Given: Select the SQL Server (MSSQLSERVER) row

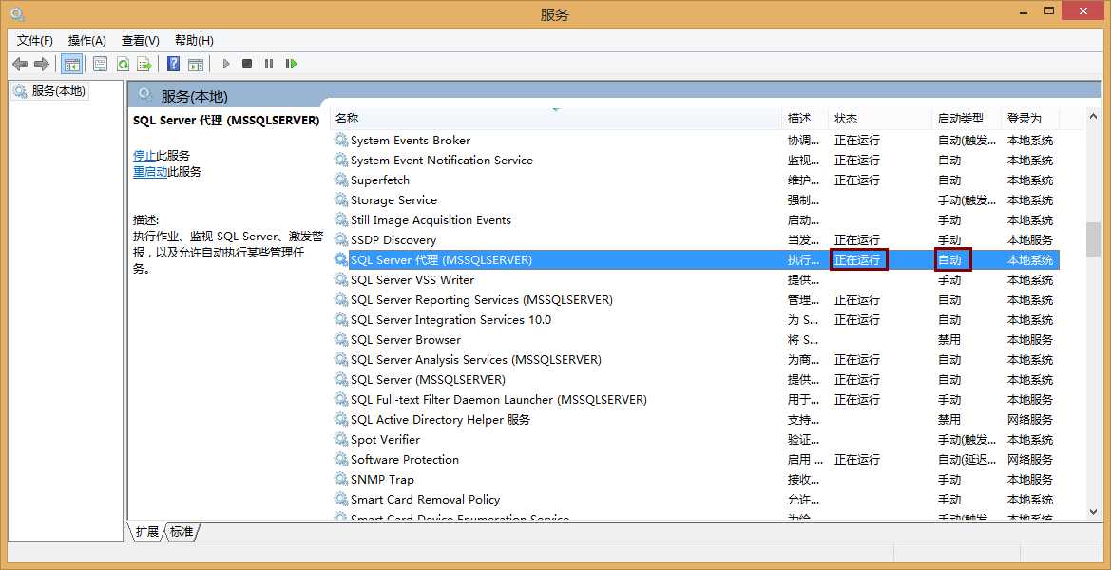Looking at the screenshot, I should pos(698,380).
